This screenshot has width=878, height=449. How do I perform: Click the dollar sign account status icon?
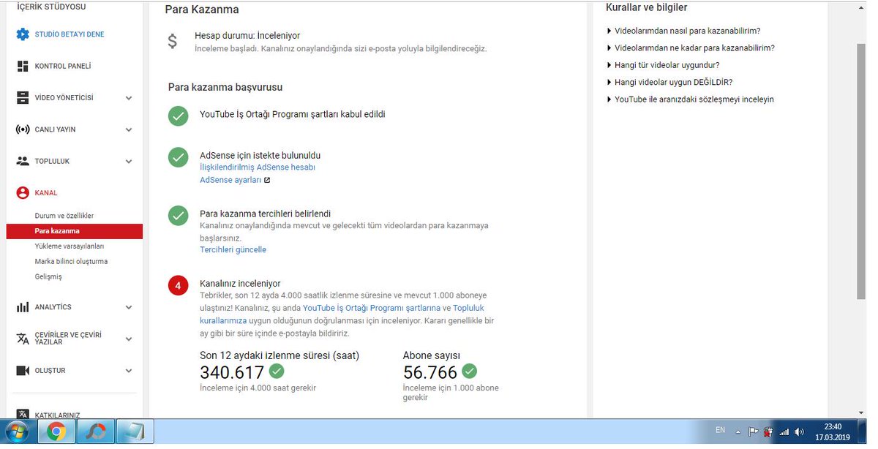[x=173, y=42]
